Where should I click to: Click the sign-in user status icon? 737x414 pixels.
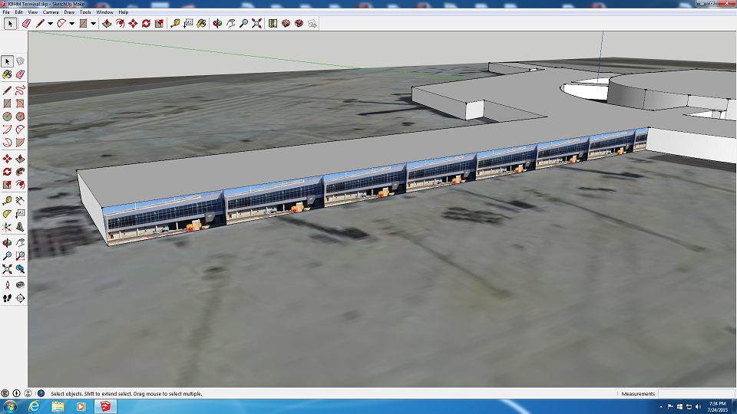(x=28, y=393)
